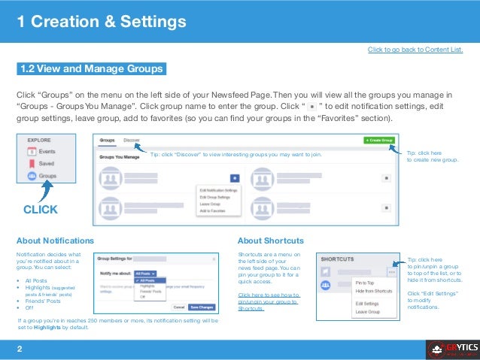Click the bottom-left group's avatar thumbnail

coord(111,209)
